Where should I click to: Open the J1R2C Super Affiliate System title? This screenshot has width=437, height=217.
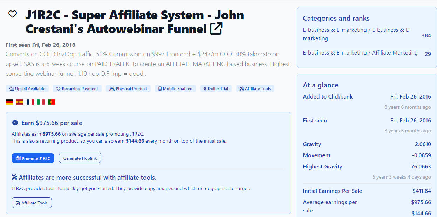click(x=135, y=22)
